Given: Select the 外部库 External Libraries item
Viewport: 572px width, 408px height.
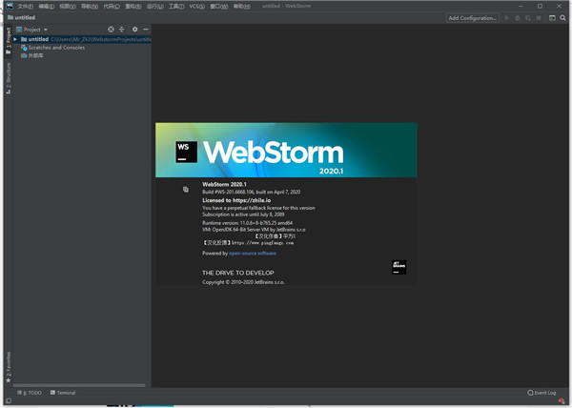Looking at the screenshot, I should point(32,55).
